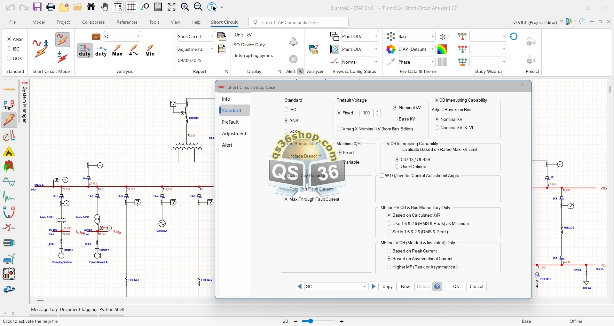Open the Study Case briefcase editor
614x326 pixels.
[96, 36]
